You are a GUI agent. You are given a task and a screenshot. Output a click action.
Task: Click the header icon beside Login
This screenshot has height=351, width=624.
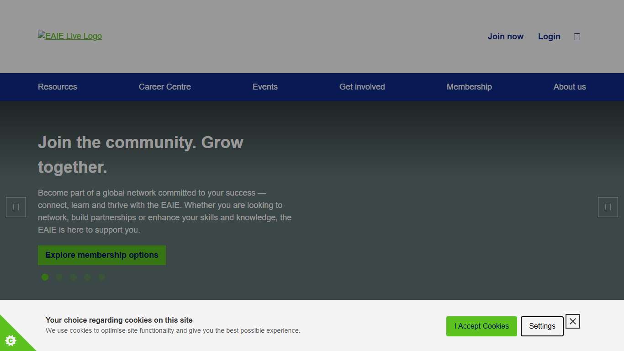[577, 37]
